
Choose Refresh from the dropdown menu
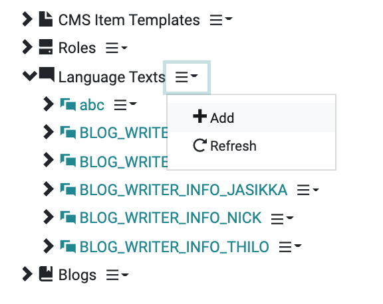[x=251, y=146]
